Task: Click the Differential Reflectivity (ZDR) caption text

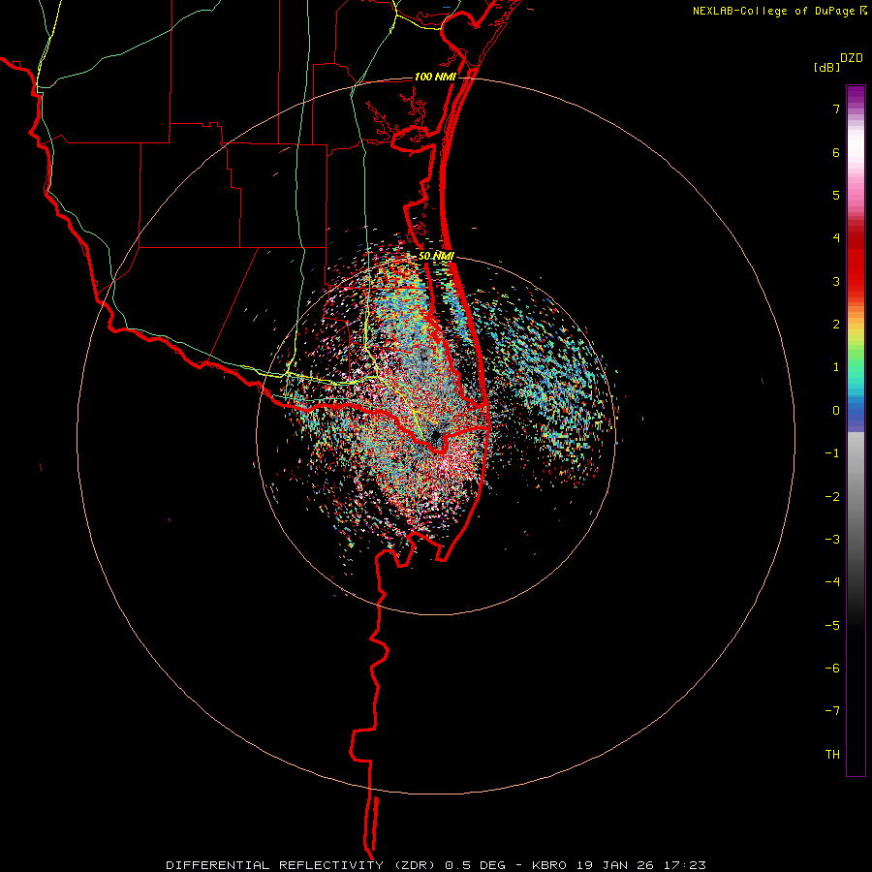Action: click(302, 865)
